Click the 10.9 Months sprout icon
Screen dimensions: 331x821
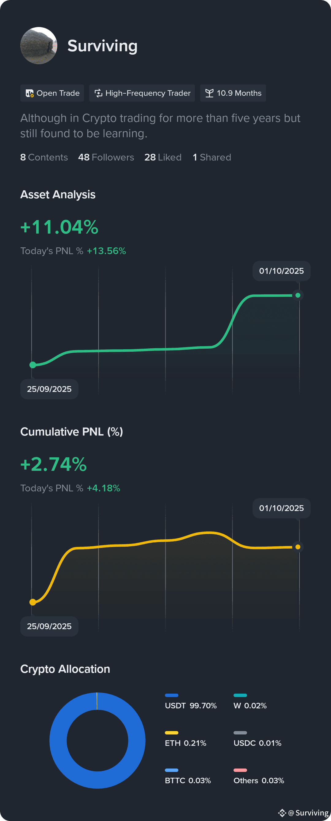click(209, 93)
